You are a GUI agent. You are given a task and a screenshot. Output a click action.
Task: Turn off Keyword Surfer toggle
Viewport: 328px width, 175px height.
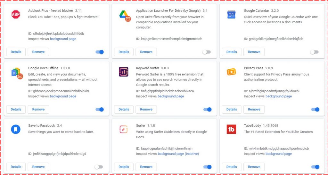(208, 109)
